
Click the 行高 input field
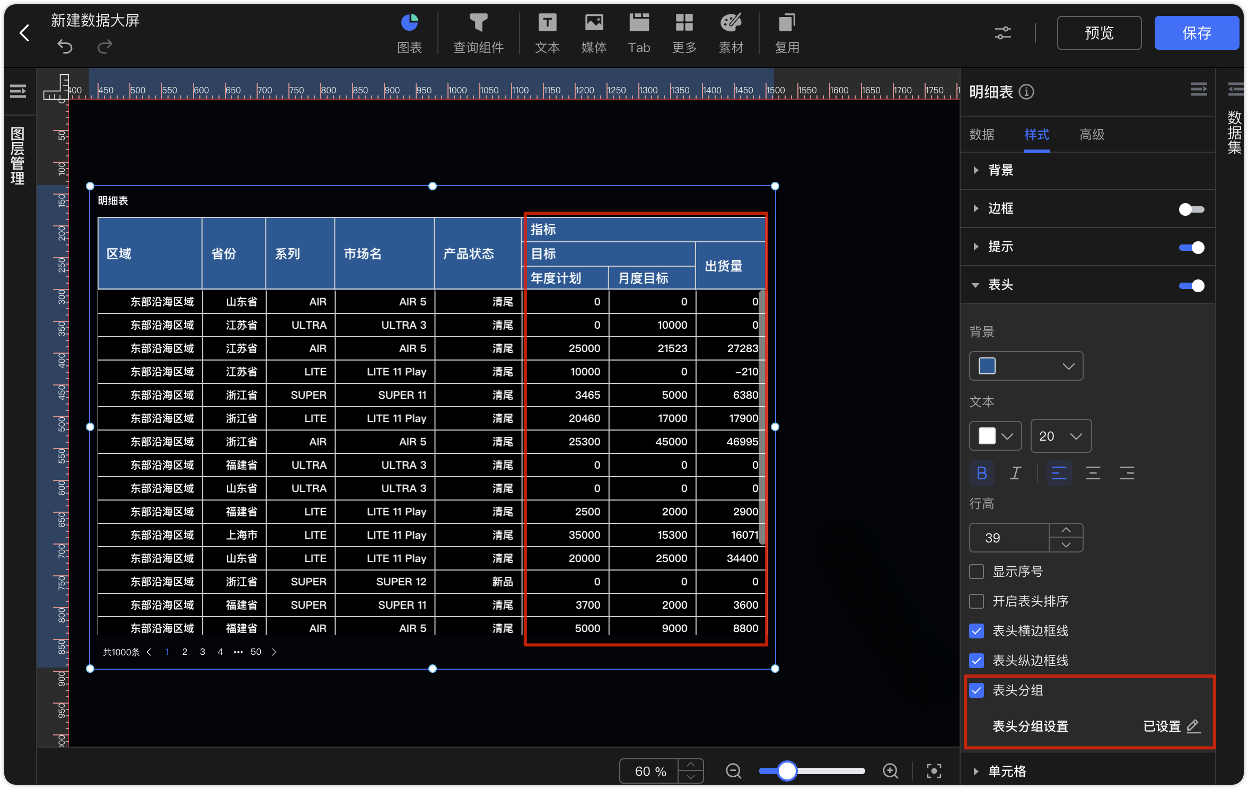click(x=1009, y=538)
